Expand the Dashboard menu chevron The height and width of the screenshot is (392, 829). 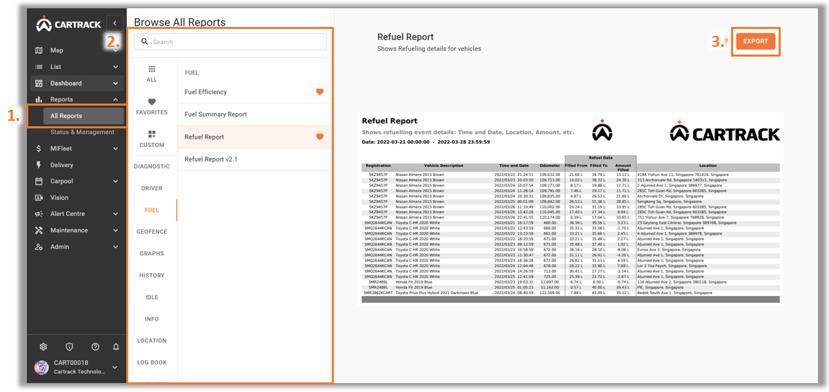pos(116,84)
